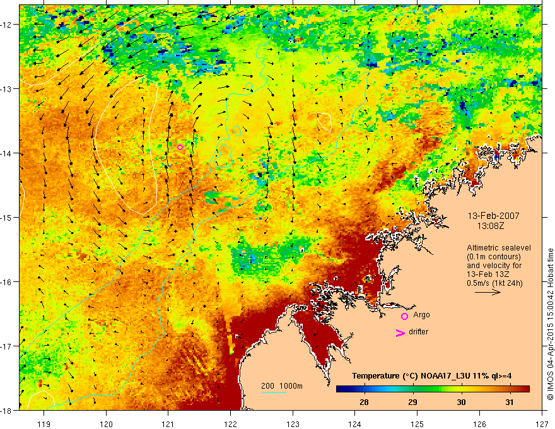Image resolution: width=555 pixels, height=429 pixels.
Task: Click the 'Altimetric sealevel' caption text
Action: (499, 248)
